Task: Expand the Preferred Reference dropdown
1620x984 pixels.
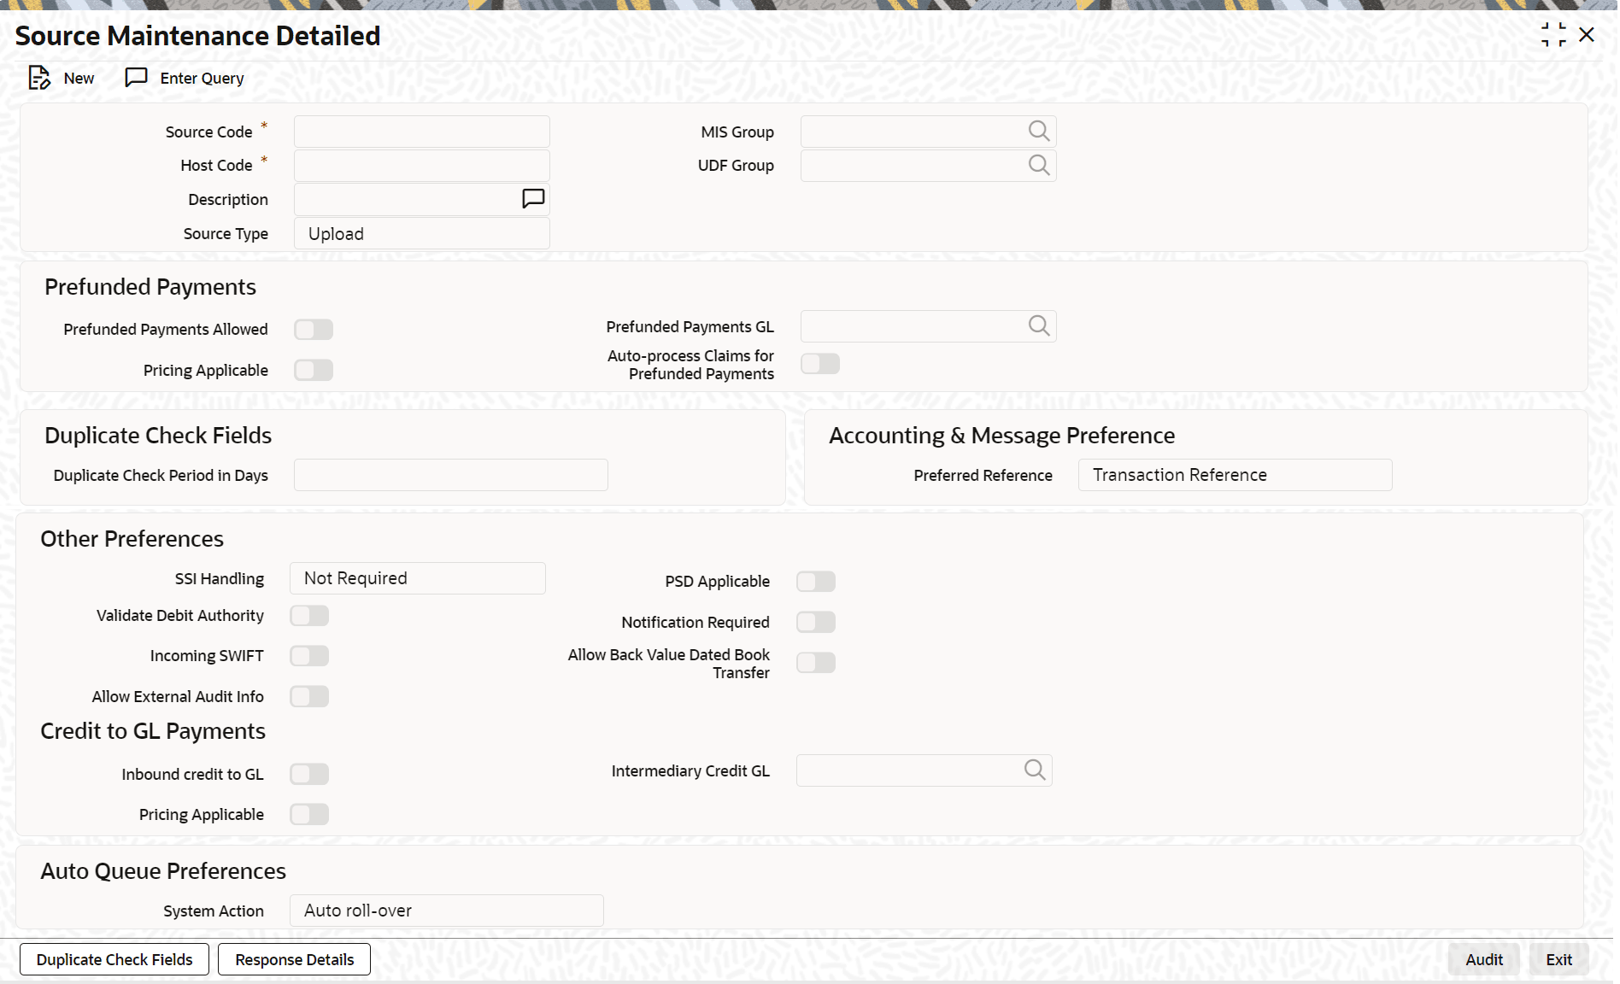Action: [1234, 475]
